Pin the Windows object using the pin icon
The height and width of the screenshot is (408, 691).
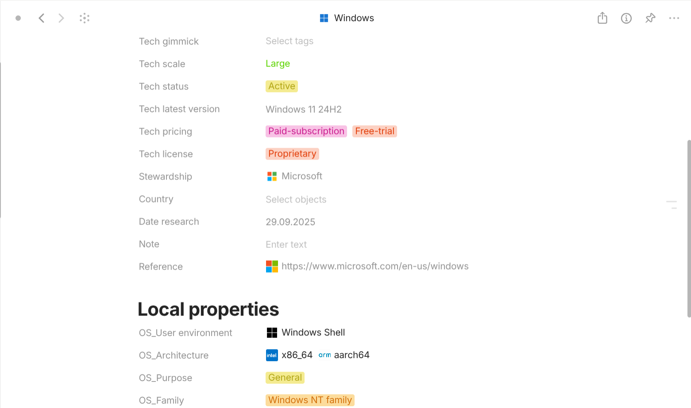[x=650, y=18]
